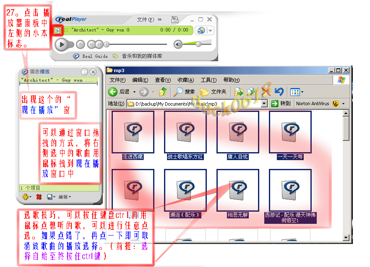Click the RealPlayer play button
The image size is (370, 267).
tap(62, 44)
